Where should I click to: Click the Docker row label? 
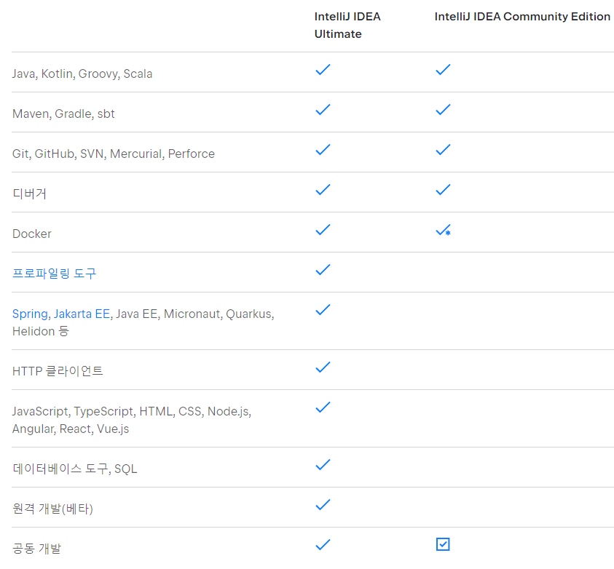click(32, 234)
